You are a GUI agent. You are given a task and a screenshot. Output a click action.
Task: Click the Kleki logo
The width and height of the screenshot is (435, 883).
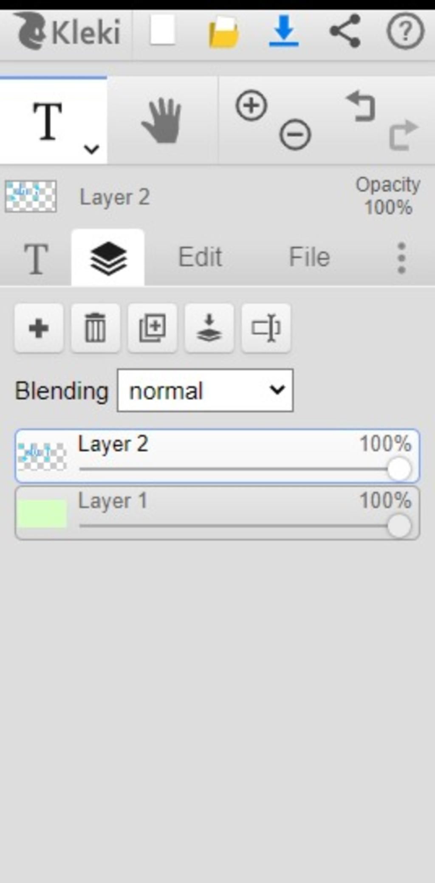point(68,31)
